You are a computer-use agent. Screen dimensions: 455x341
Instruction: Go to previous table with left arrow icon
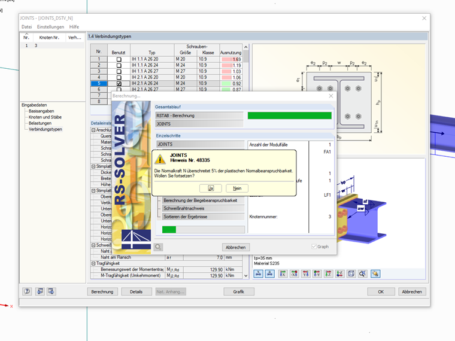pos(40,291)
